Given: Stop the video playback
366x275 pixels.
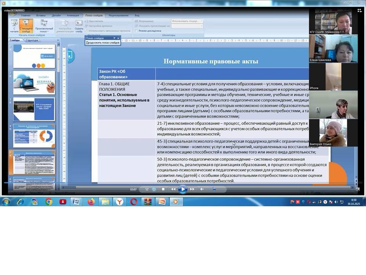Looking at the screenshot, I should point(163,189).
